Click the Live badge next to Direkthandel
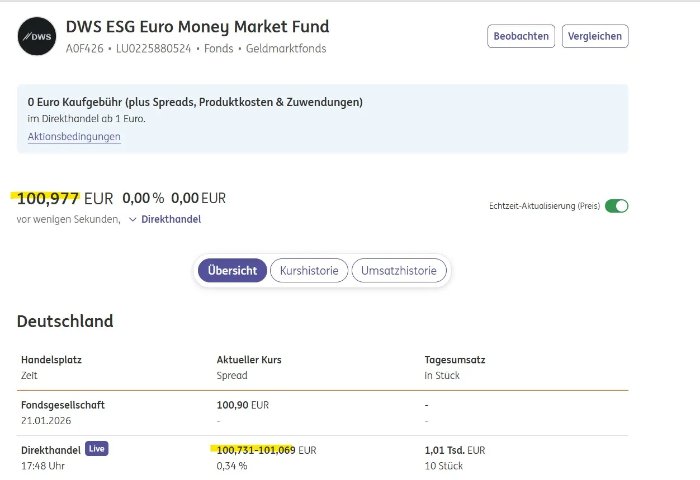 click(97, 449)
